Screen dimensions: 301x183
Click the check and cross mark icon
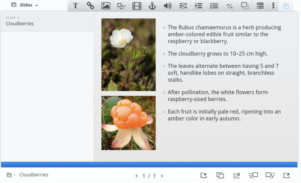click(x=230, y=6)
